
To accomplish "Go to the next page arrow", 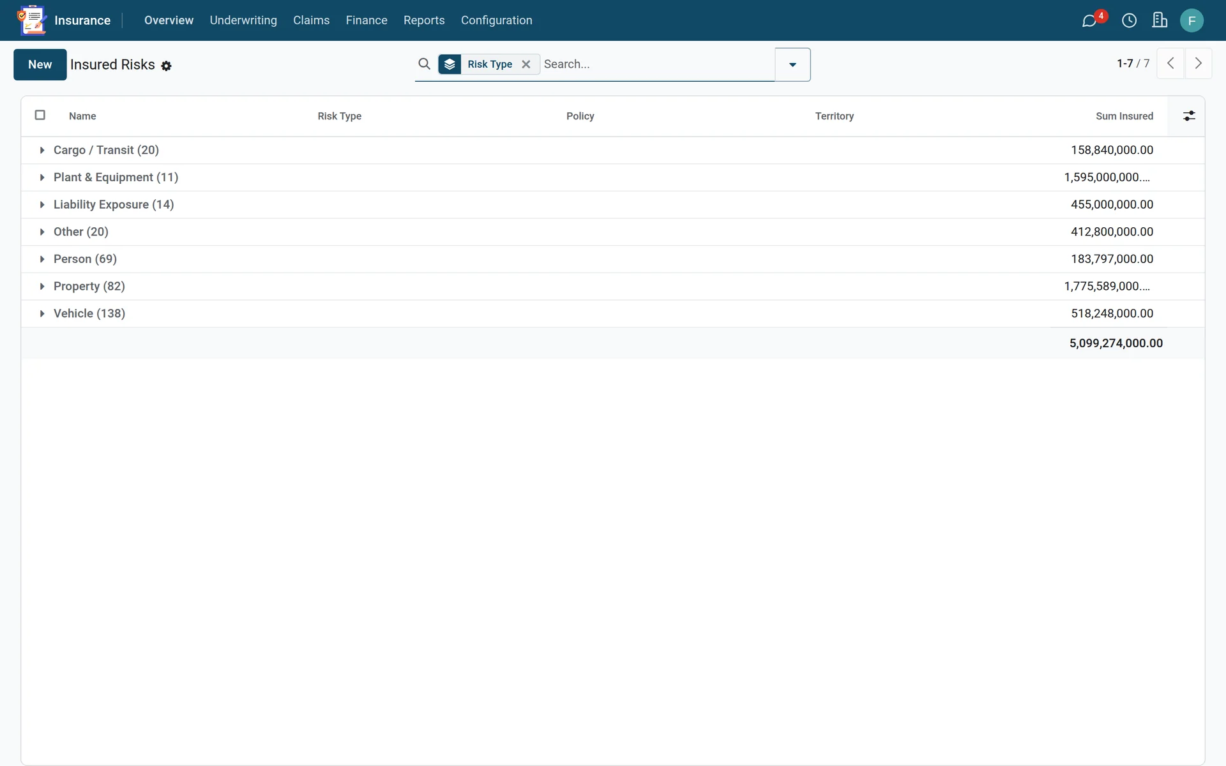I will point(1199,63).
